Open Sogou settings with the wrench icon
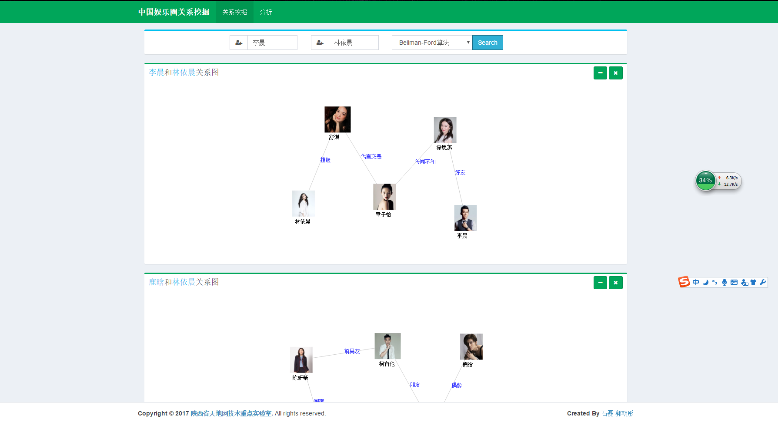778x422 pixels. tap(764, 282)
